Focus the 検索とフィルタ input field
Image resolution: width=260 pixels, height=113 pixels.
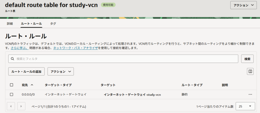click(124, 59)
